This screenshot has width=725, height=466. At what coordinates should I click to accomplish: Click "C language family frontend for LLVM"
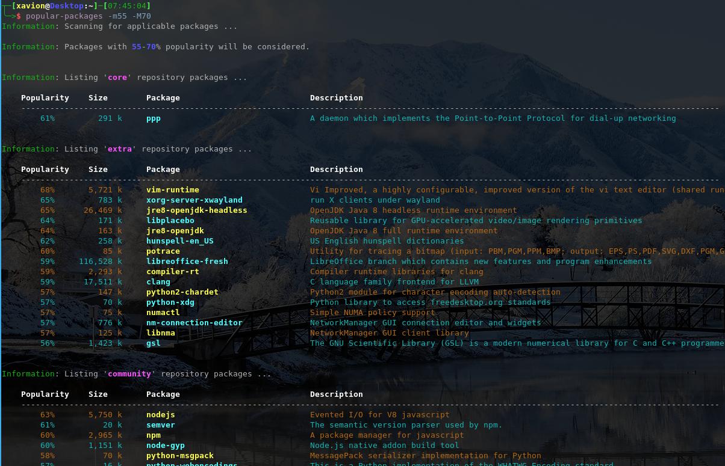pos(394,282)
